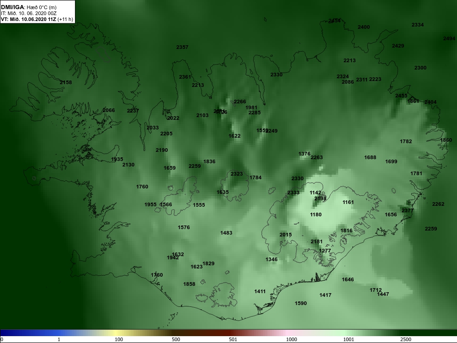Click the value 1782 on the map
The height and width of the screenshot is (343, 457).
406,141
